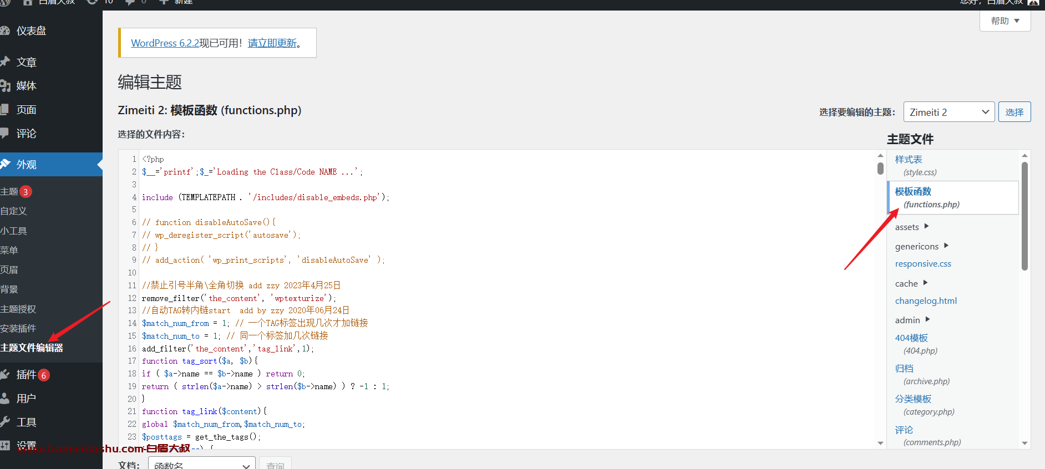Go to 背景 submenu item

(x=9, y=289)
